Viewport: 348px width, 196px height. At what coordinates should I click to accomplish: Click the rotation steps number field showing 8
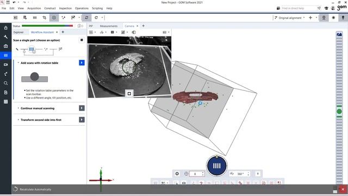(197, 174)
